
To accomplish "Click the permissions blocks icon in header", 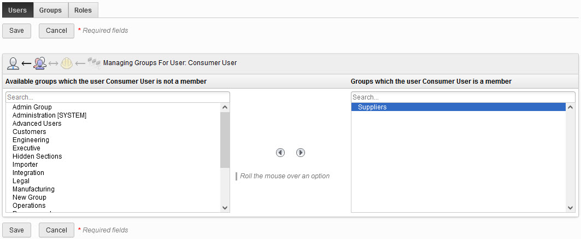I will click(94, 62).
